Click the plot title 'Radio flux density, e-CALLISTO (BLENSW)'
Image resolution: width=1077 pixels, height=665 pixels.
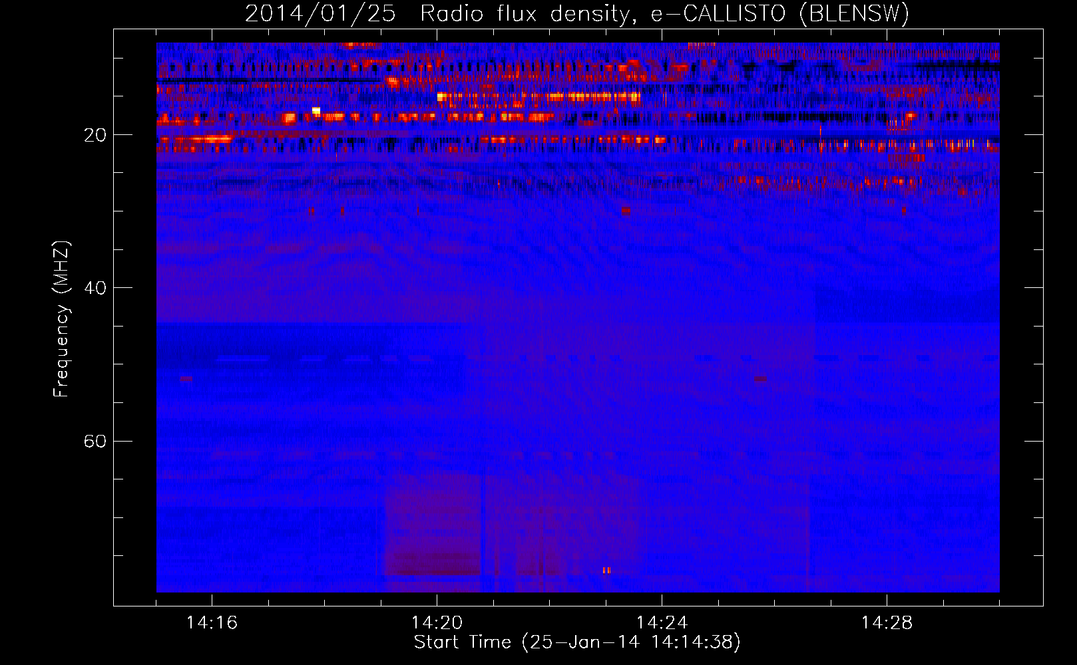point(664,14)
